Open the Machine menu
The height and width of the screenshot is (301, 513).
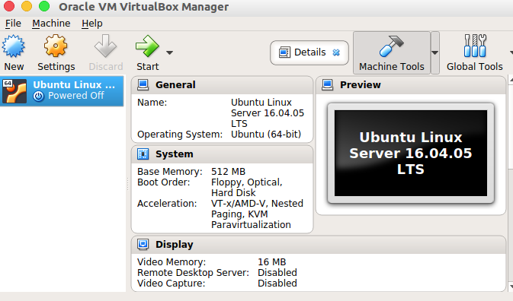pyautogui.click(x=51, y=24)
